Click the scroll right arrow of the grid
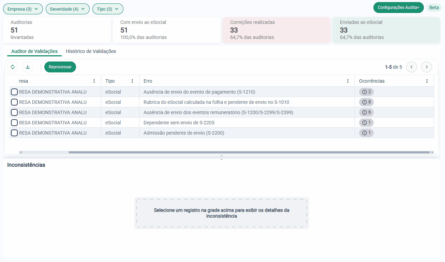Image resolution: width=445 pixels, height=262 pixels. 432,152
